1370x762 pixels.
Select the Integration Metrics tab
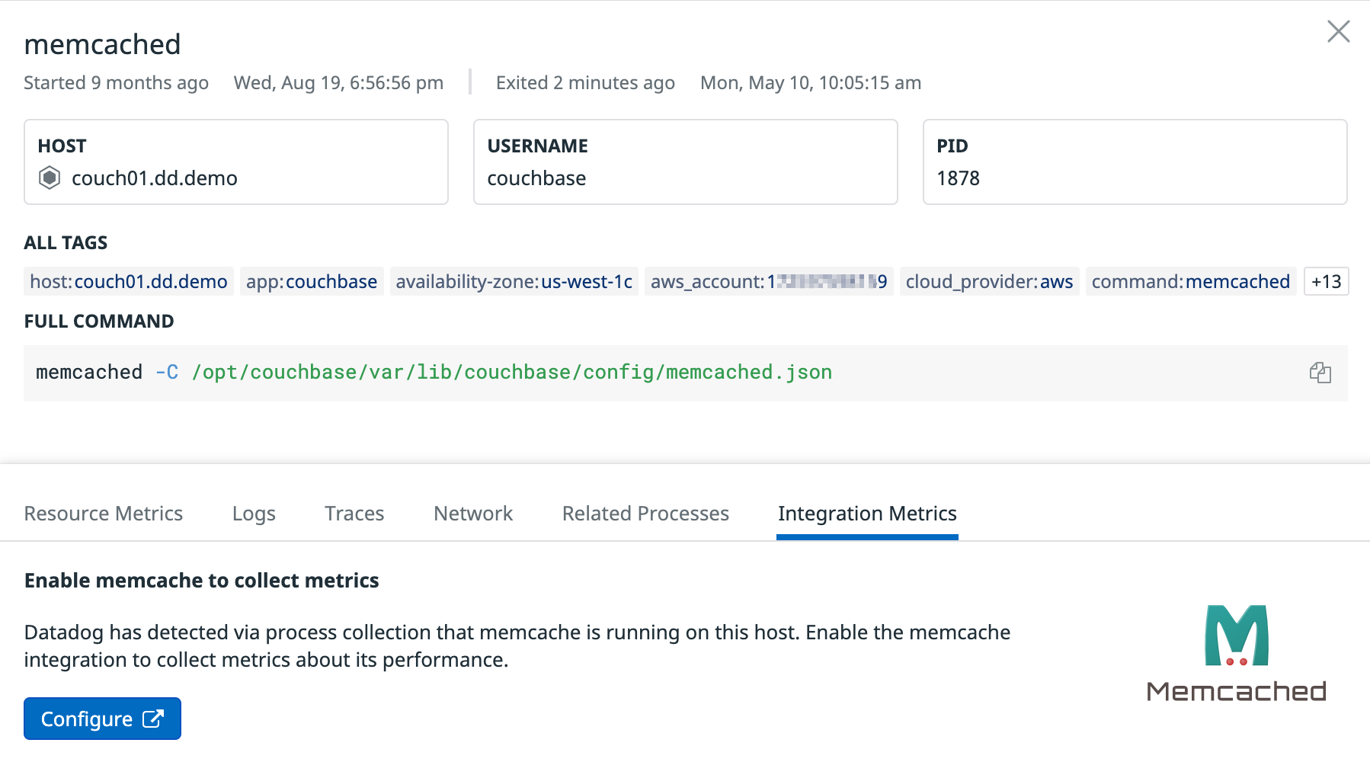[866, 513]
